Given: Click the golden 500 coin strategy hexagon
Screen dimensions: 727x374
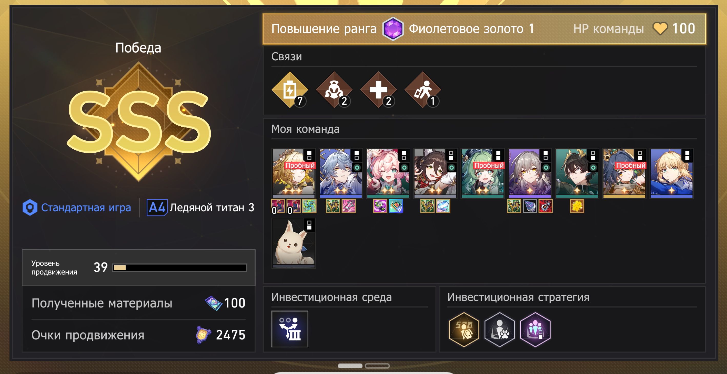Looking at the screenshot, I should [x=464, y=329].
